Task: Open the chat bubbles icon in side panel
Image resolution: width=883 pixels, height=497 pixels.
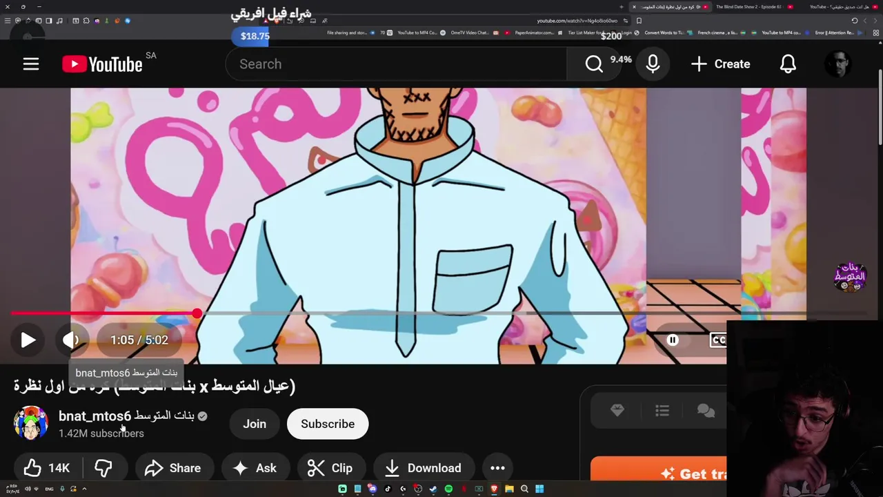Action: click(x=706, y=411)
